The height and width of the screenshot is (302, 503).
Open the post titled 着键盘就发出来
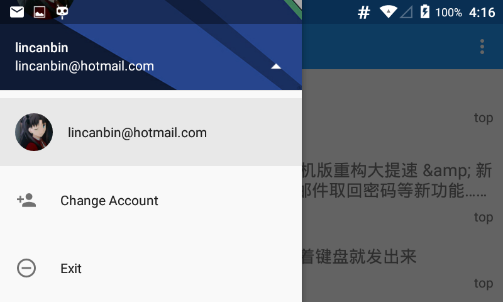click(359, 257)
